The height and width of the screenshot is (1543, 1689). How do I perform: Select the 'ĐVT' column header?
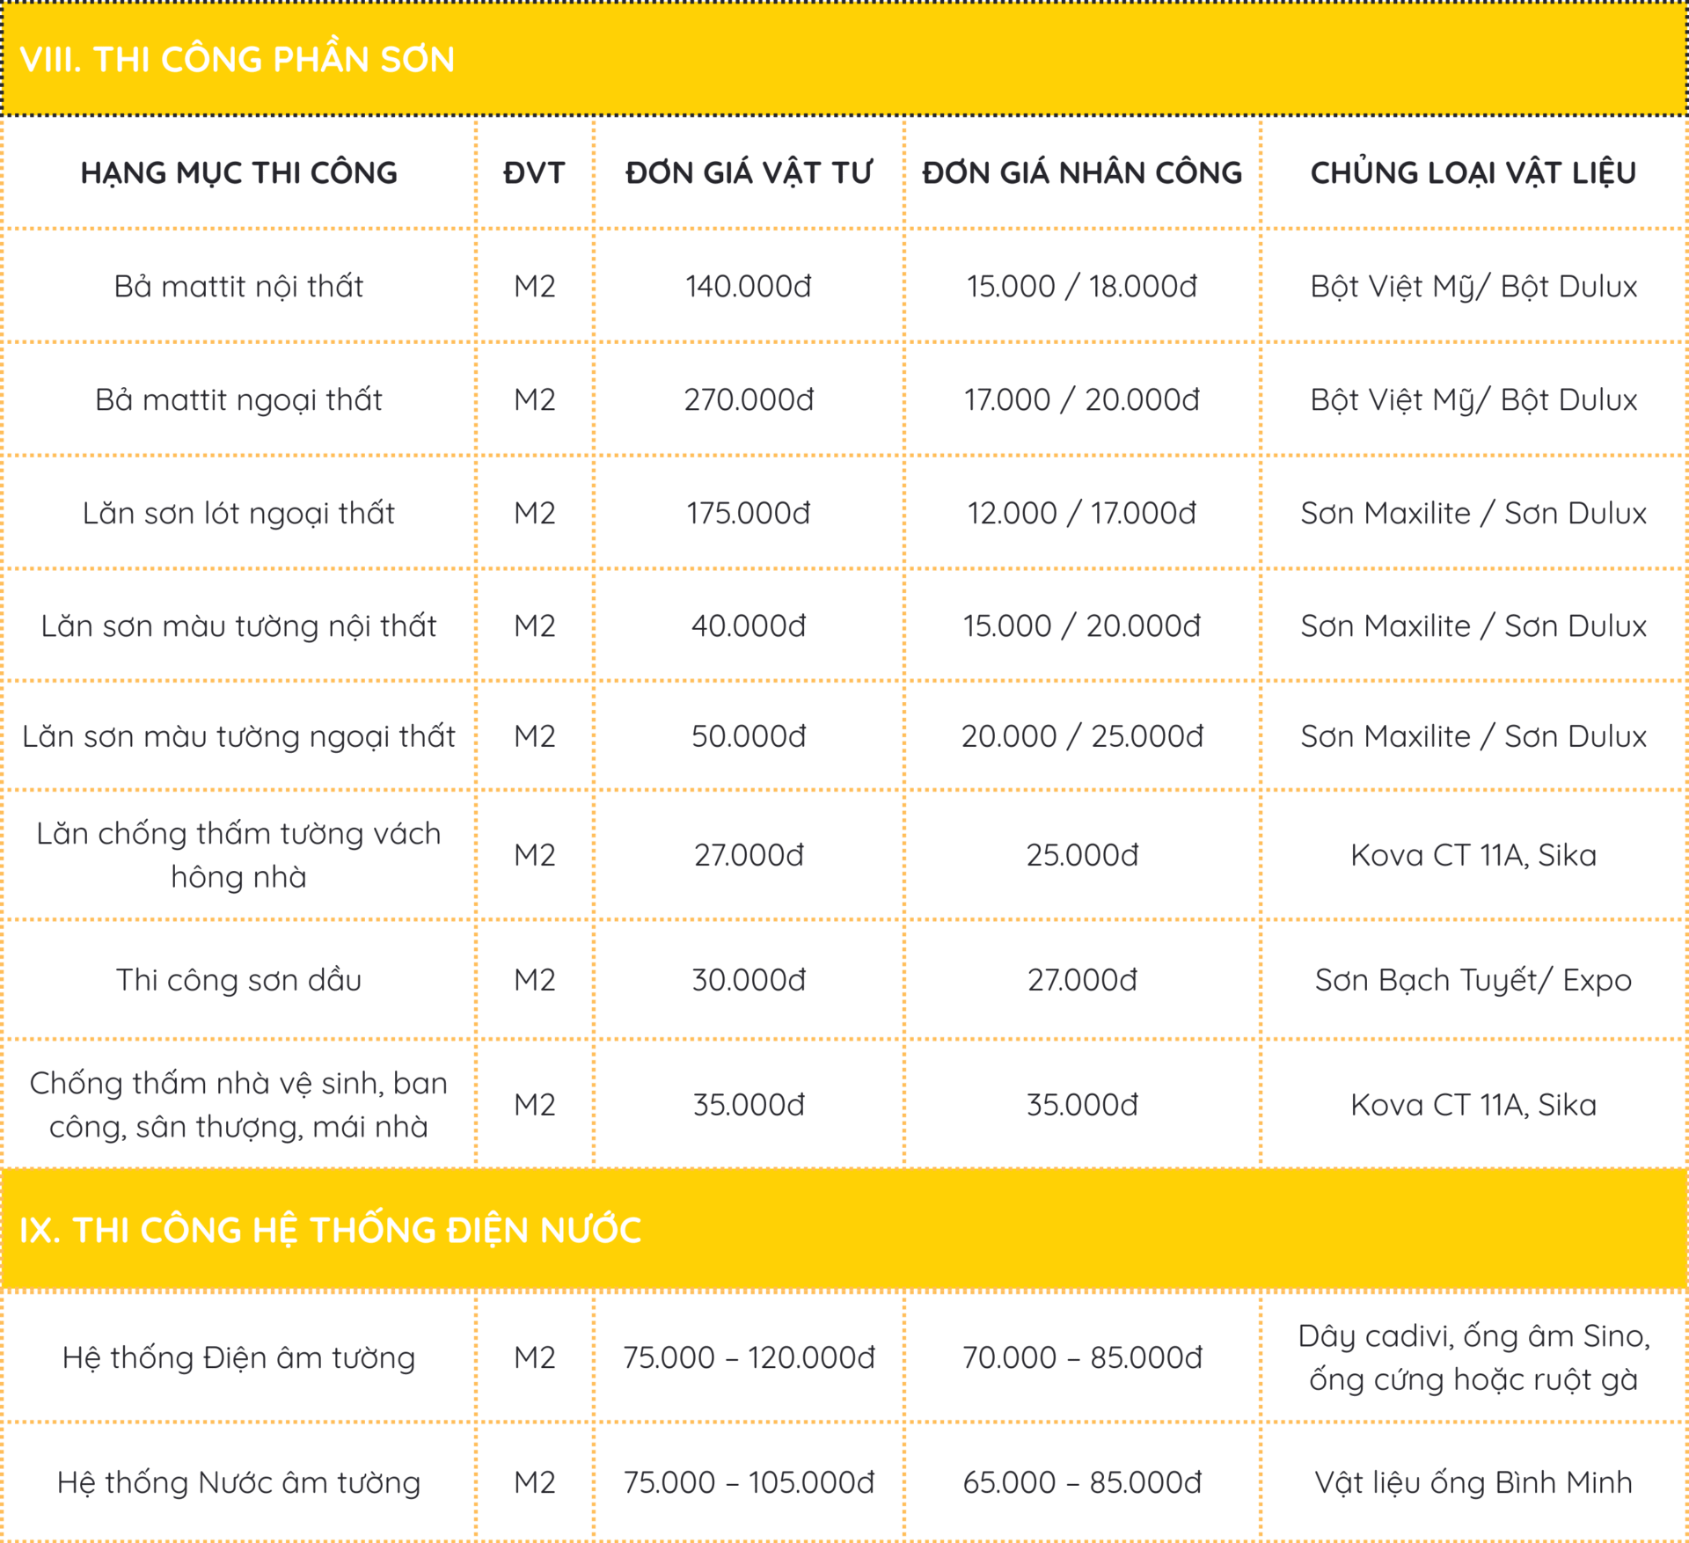534,172
